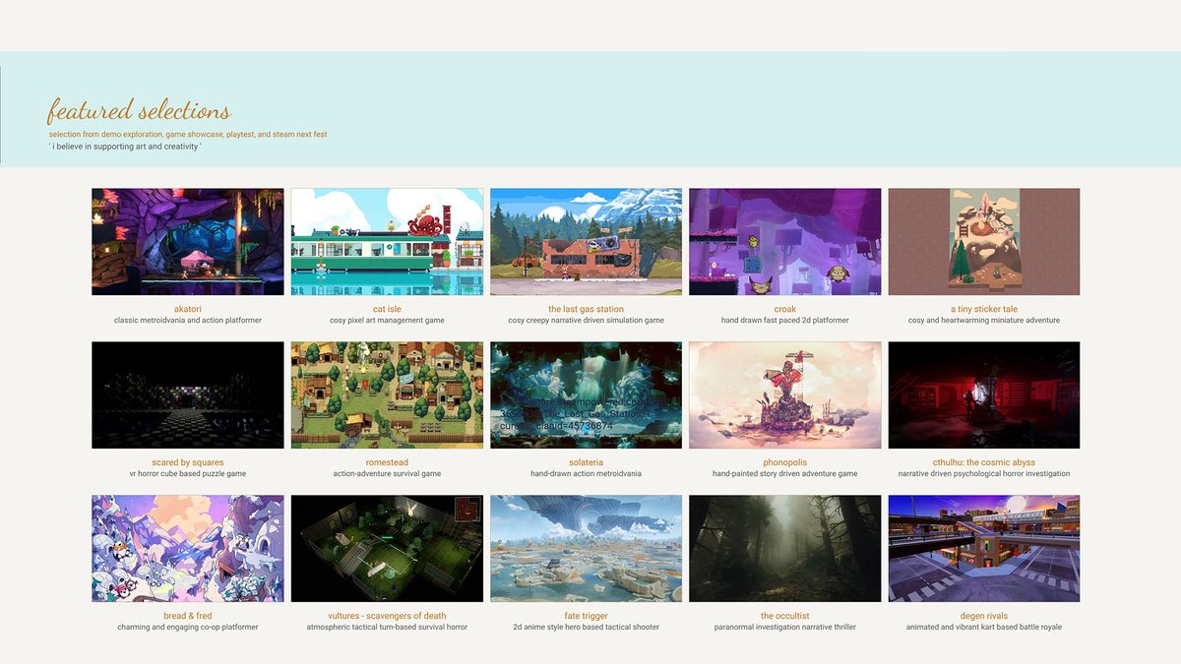Click 'classic metroidvania and action platformer' text
Viewport: 1181px width, 664px height.
187,321
